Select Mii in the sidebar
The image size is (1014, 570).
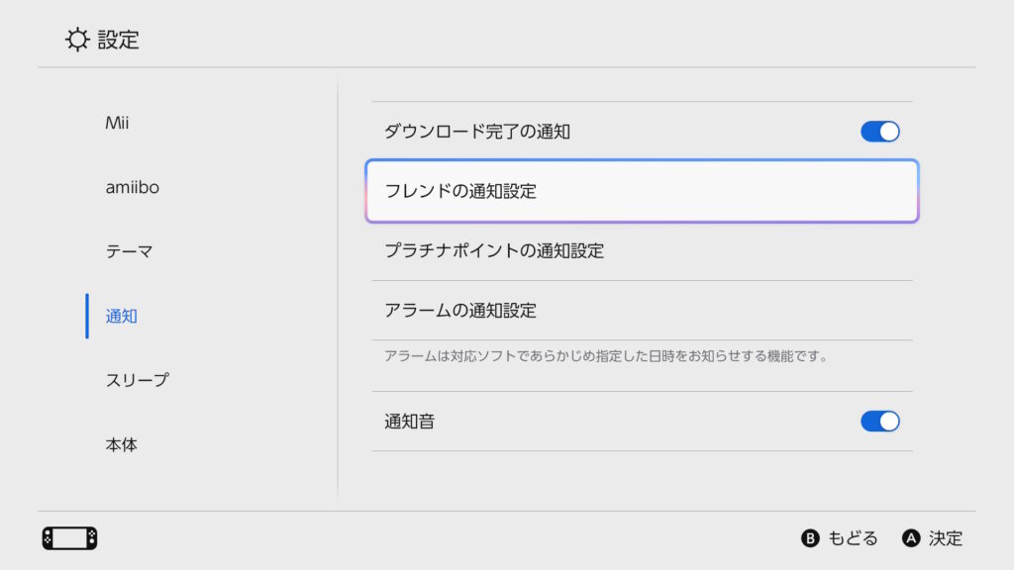pyautogui.click(x=117, y=123)
